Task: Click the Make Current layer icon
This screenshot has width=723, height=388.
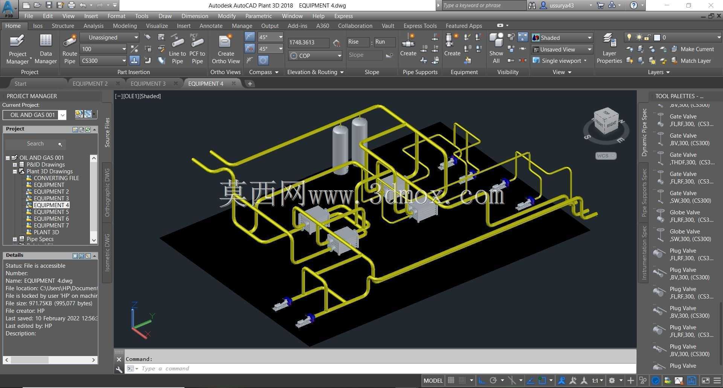Action: click(x=674, y=49)
